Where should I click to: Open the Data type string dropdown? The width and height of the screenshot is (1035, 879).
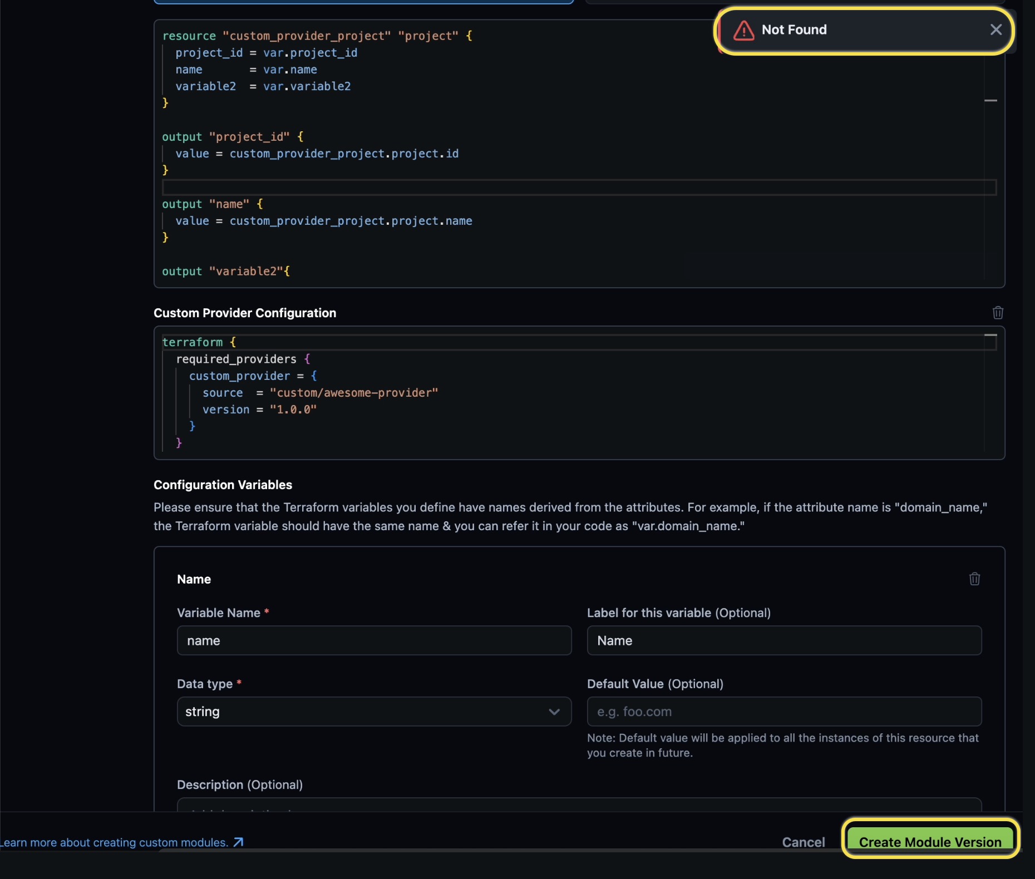374,712
